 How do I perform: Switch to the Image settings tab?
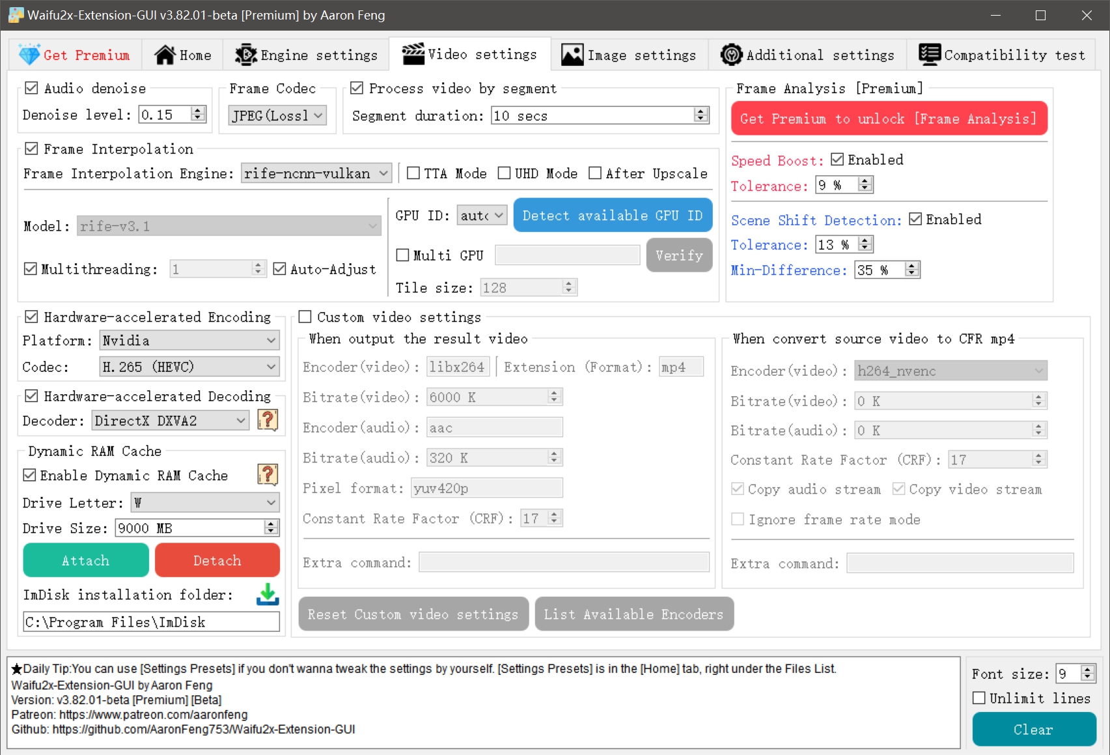pyautogui.click(x=629, y=55)
